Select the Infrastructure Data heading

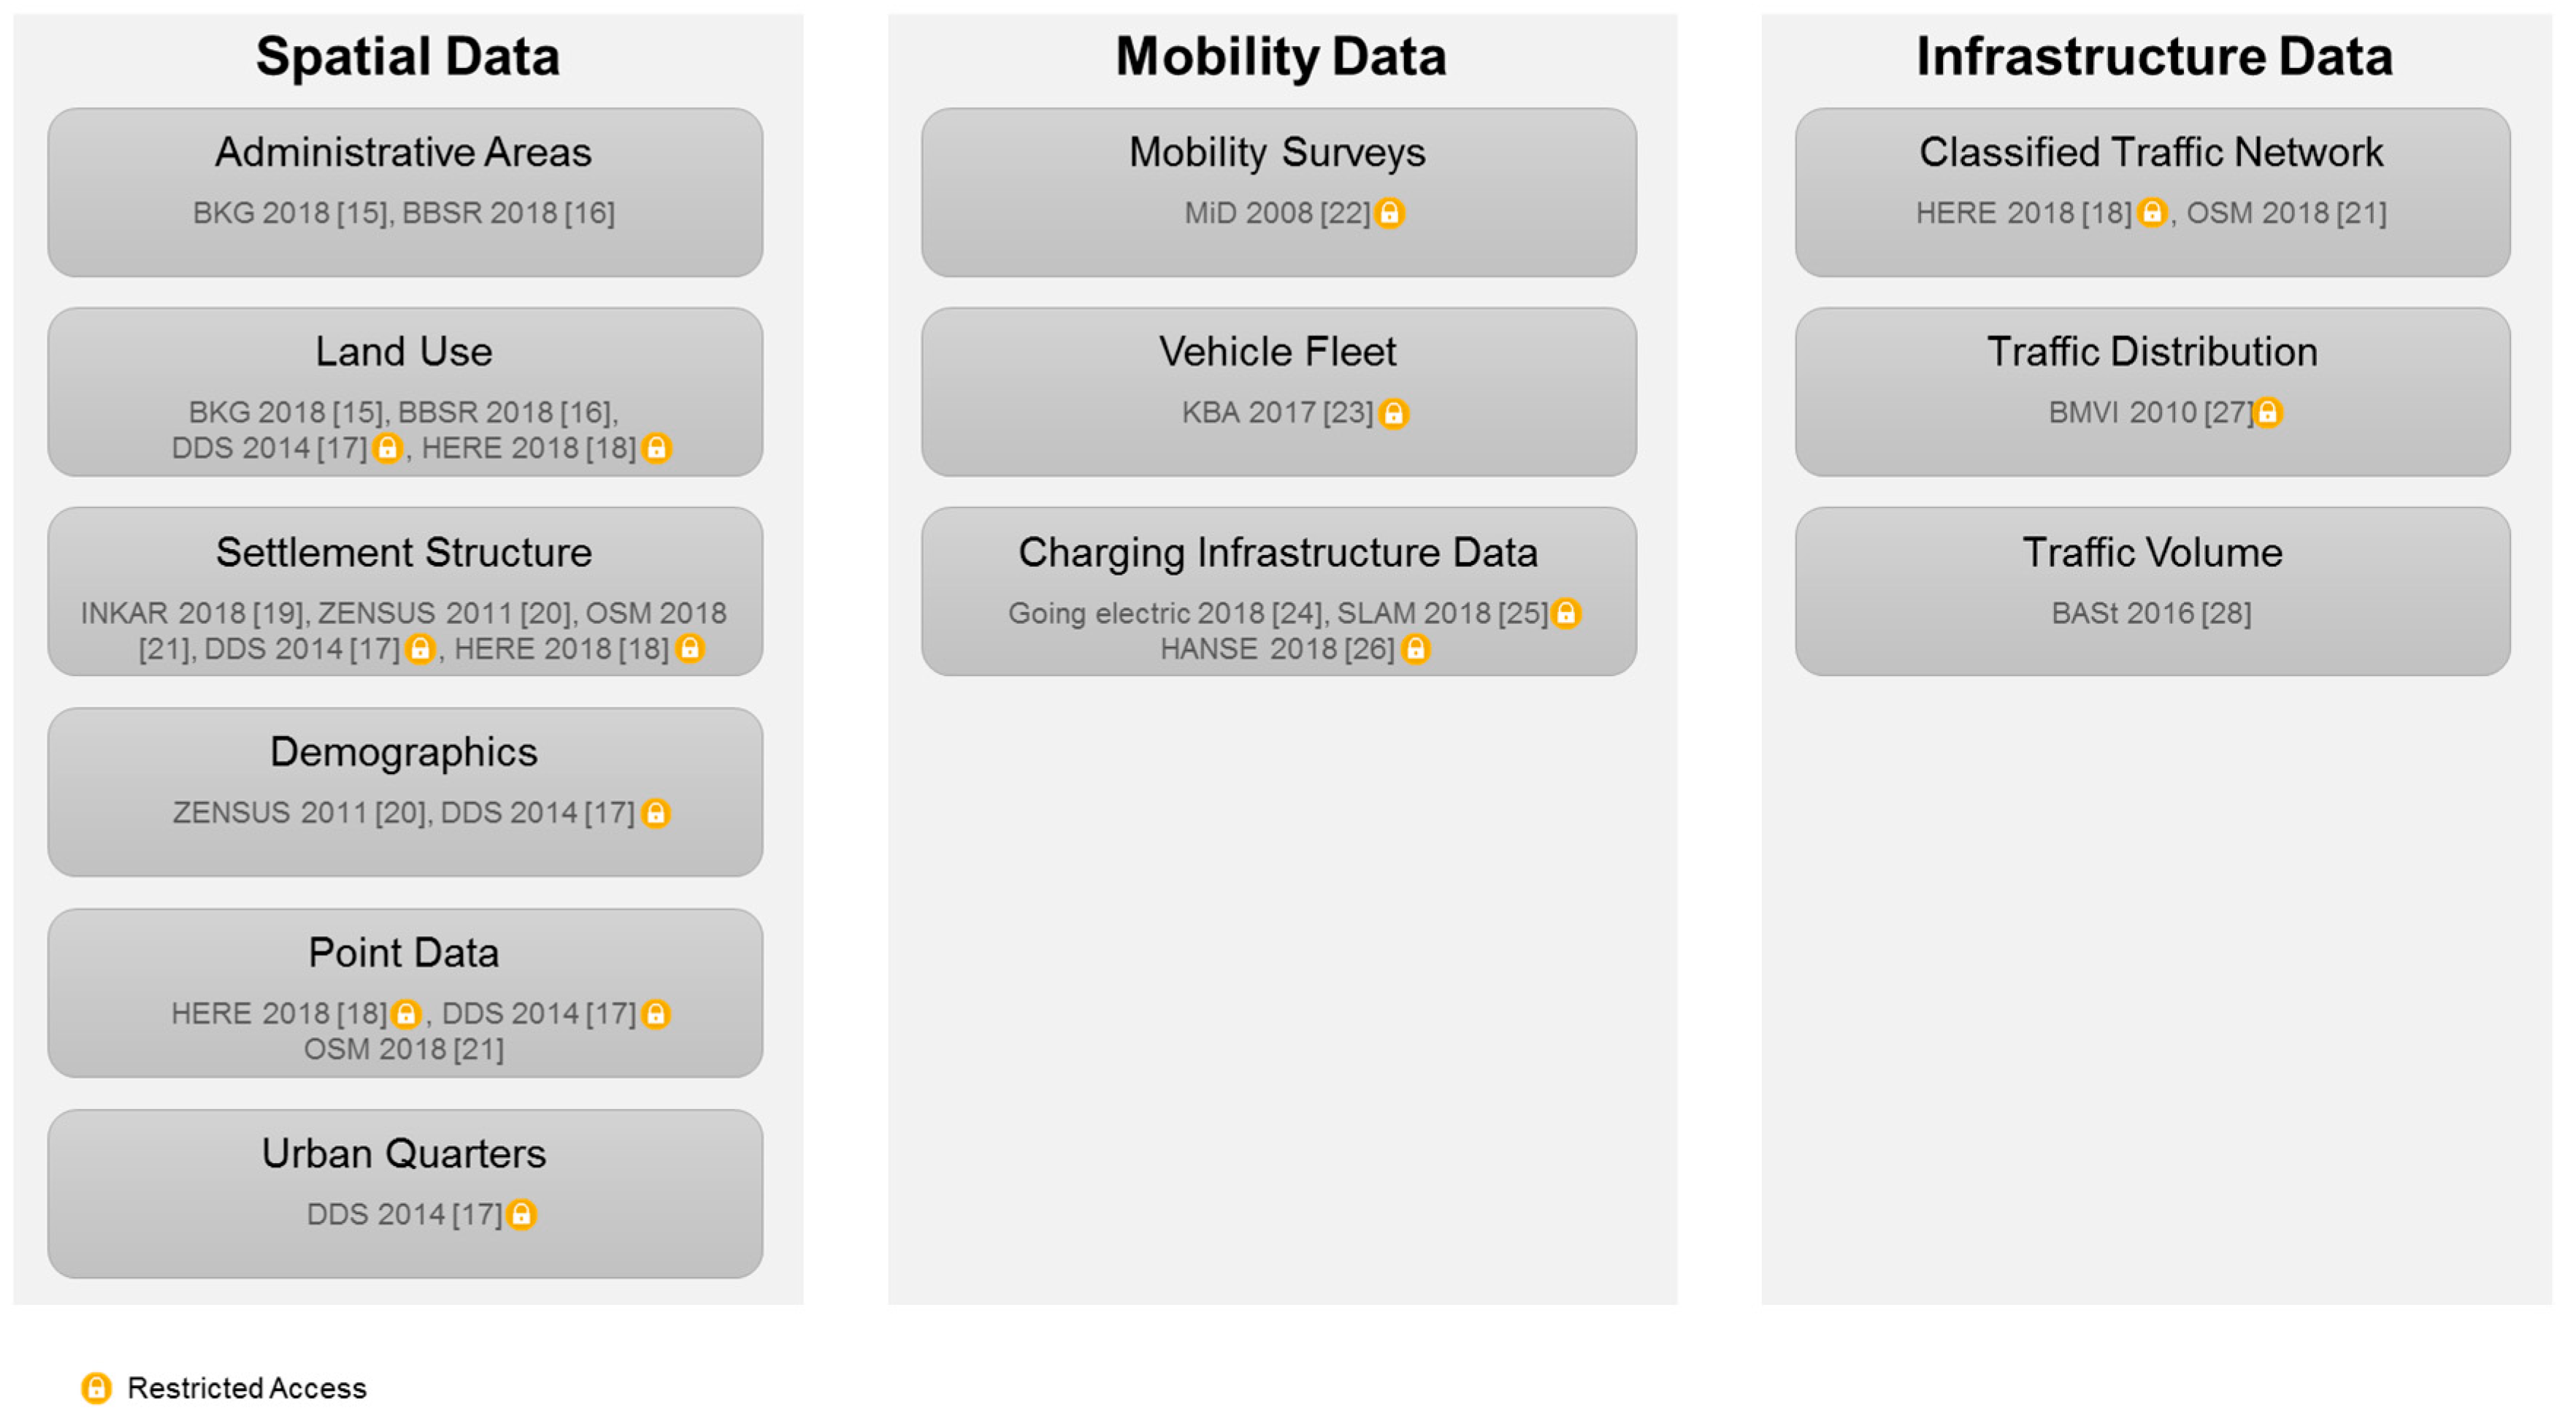click(2154, 56)
